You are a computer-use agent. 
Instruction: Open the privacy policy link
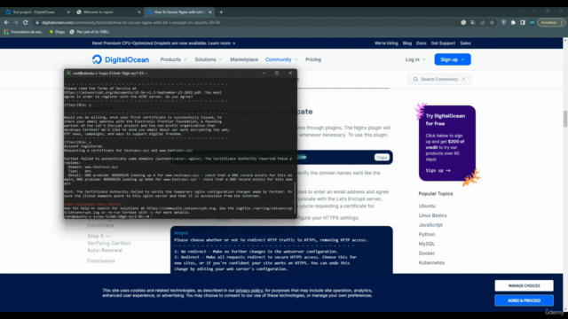click(249, 291)
